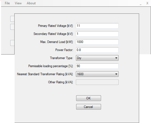Open the View menu

tap(18, 3)
